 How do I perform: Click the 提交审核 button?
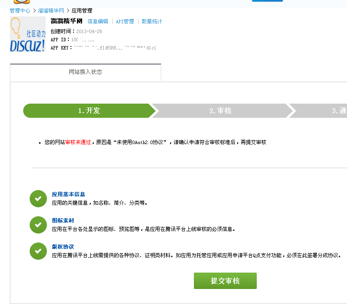click(x=225, y=281)
